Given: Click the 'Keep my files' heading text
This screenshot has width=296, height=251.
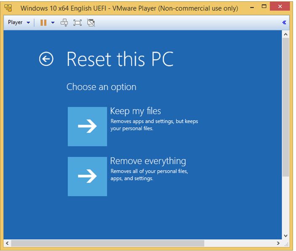Looking at the screenshot, I should coord(136,111).
